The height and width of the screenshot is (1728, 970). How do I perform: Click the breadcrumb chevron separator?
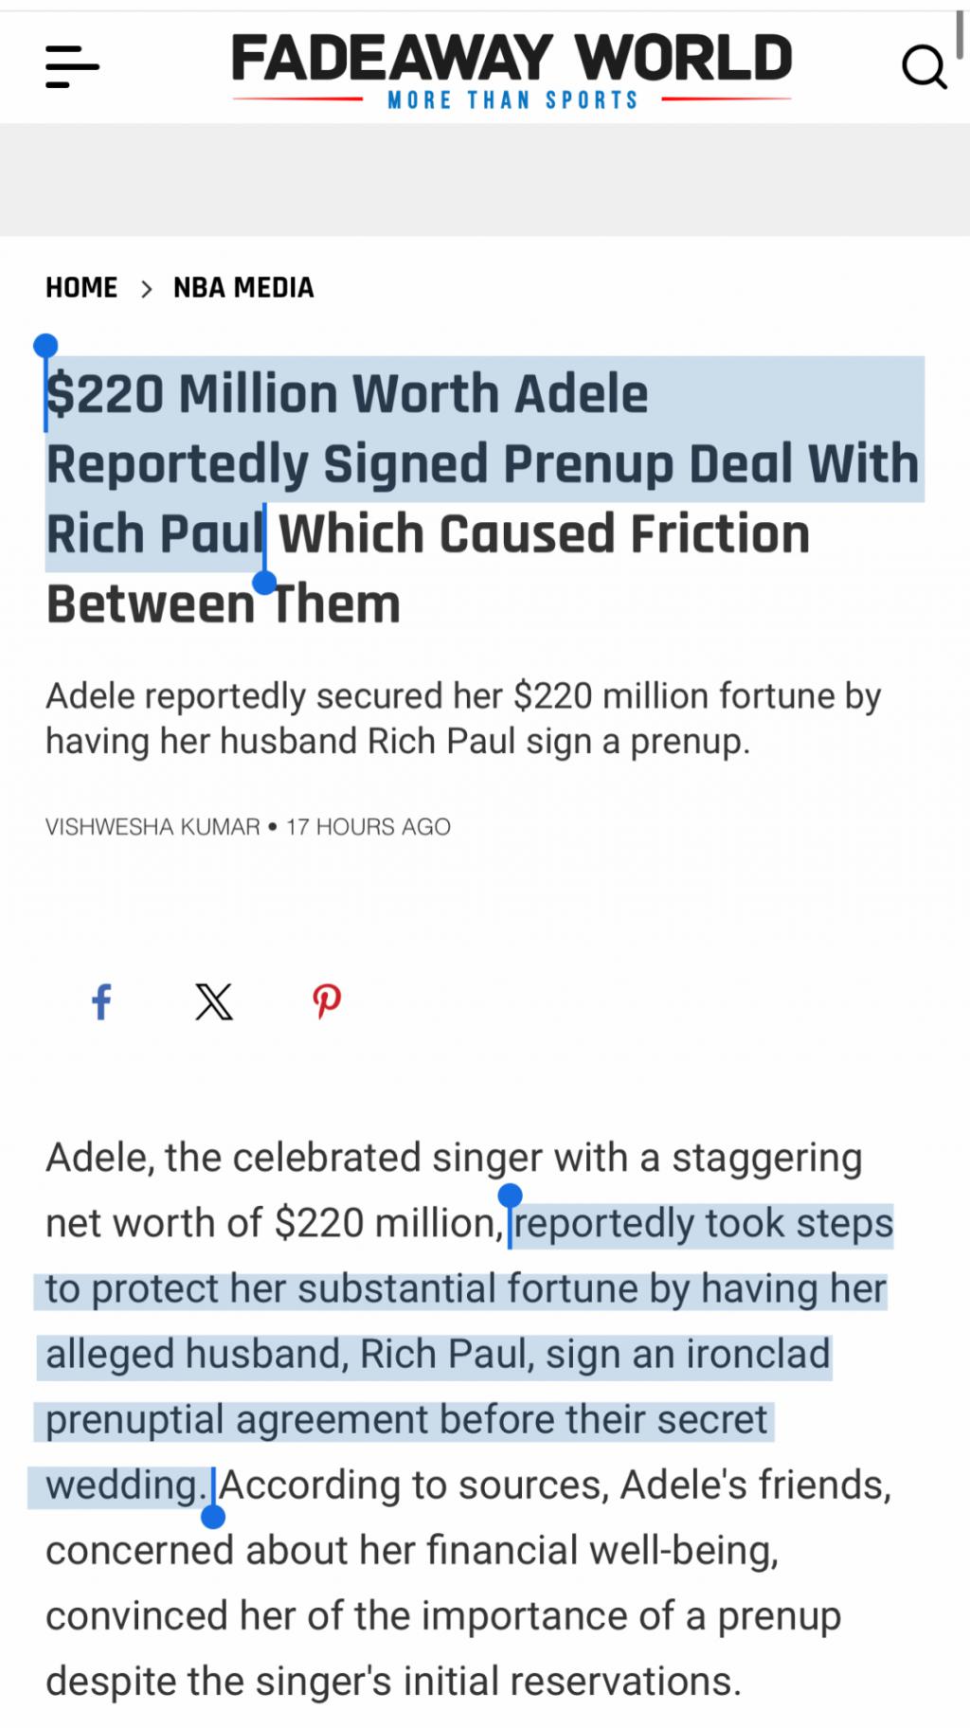tap(146, 288)
